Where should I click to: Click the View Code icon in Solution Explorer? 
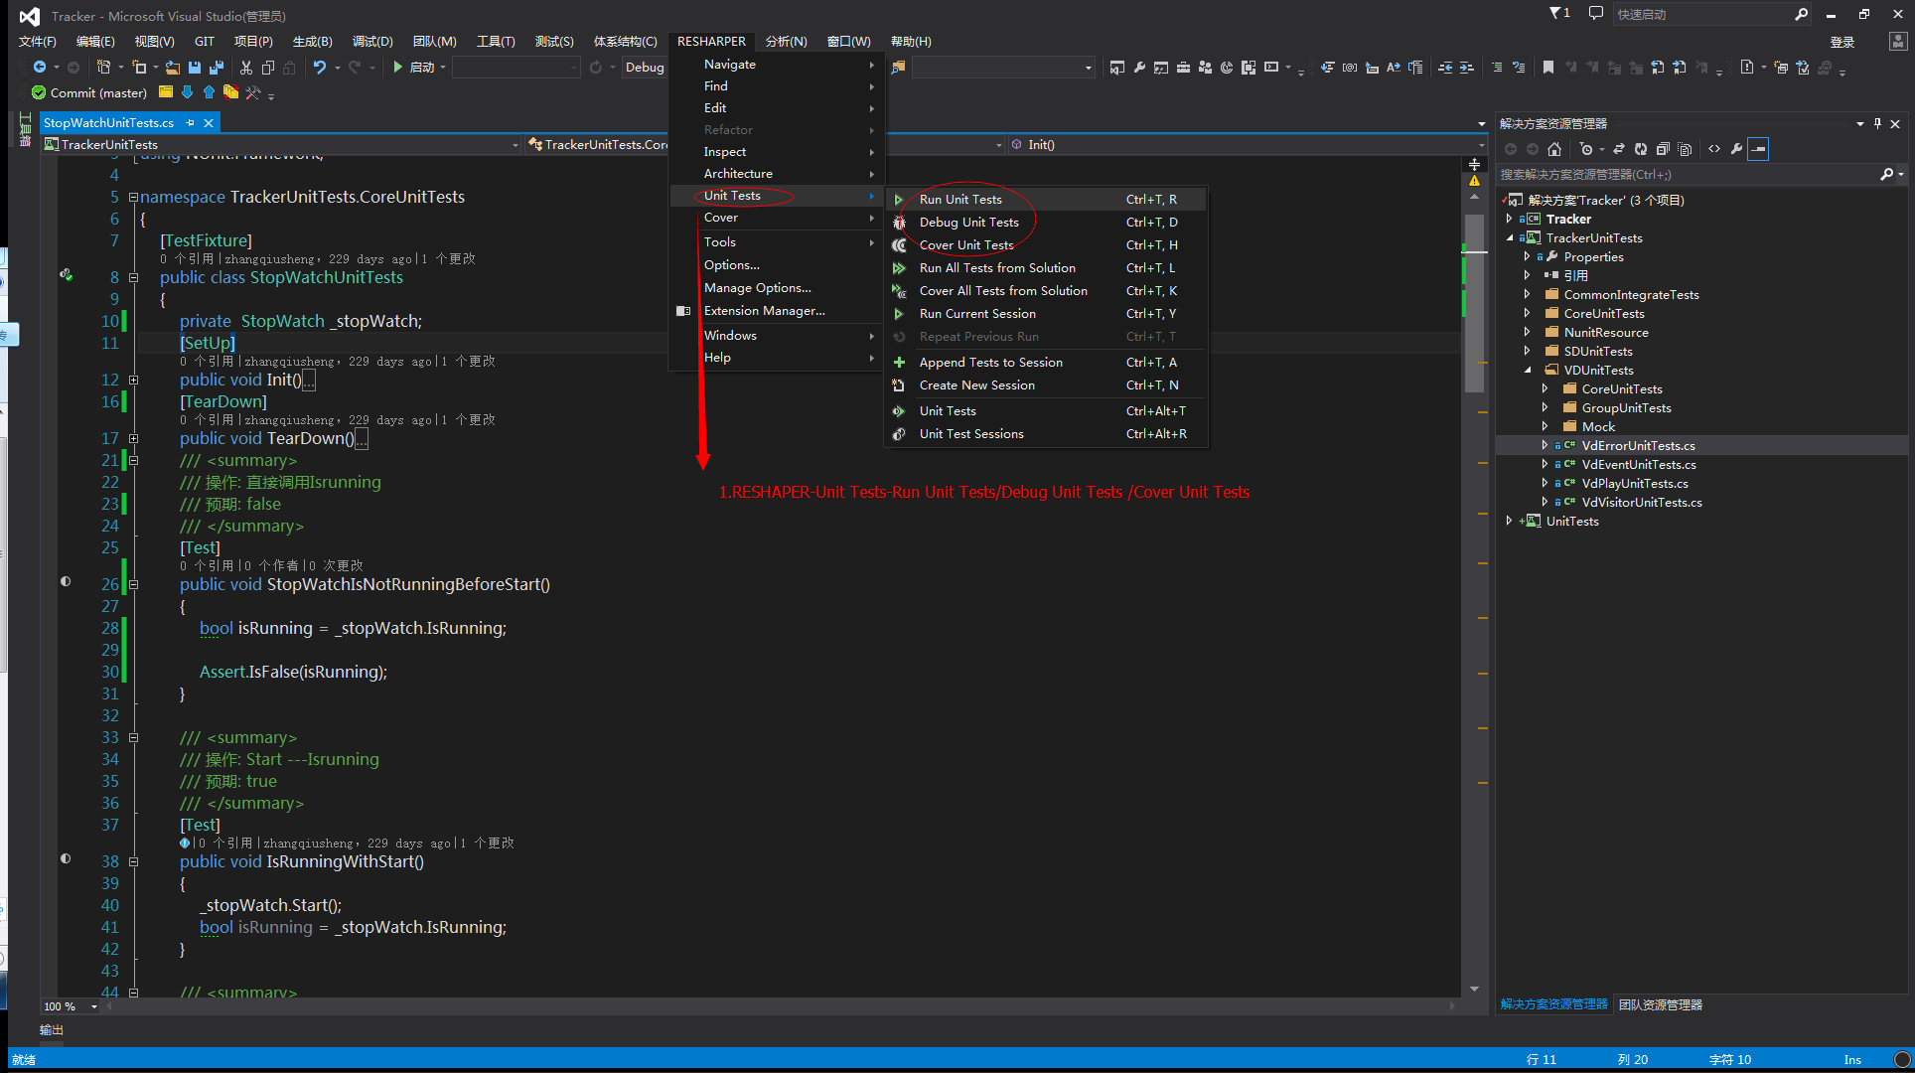pyautogui.click(x=1714, y=149)
